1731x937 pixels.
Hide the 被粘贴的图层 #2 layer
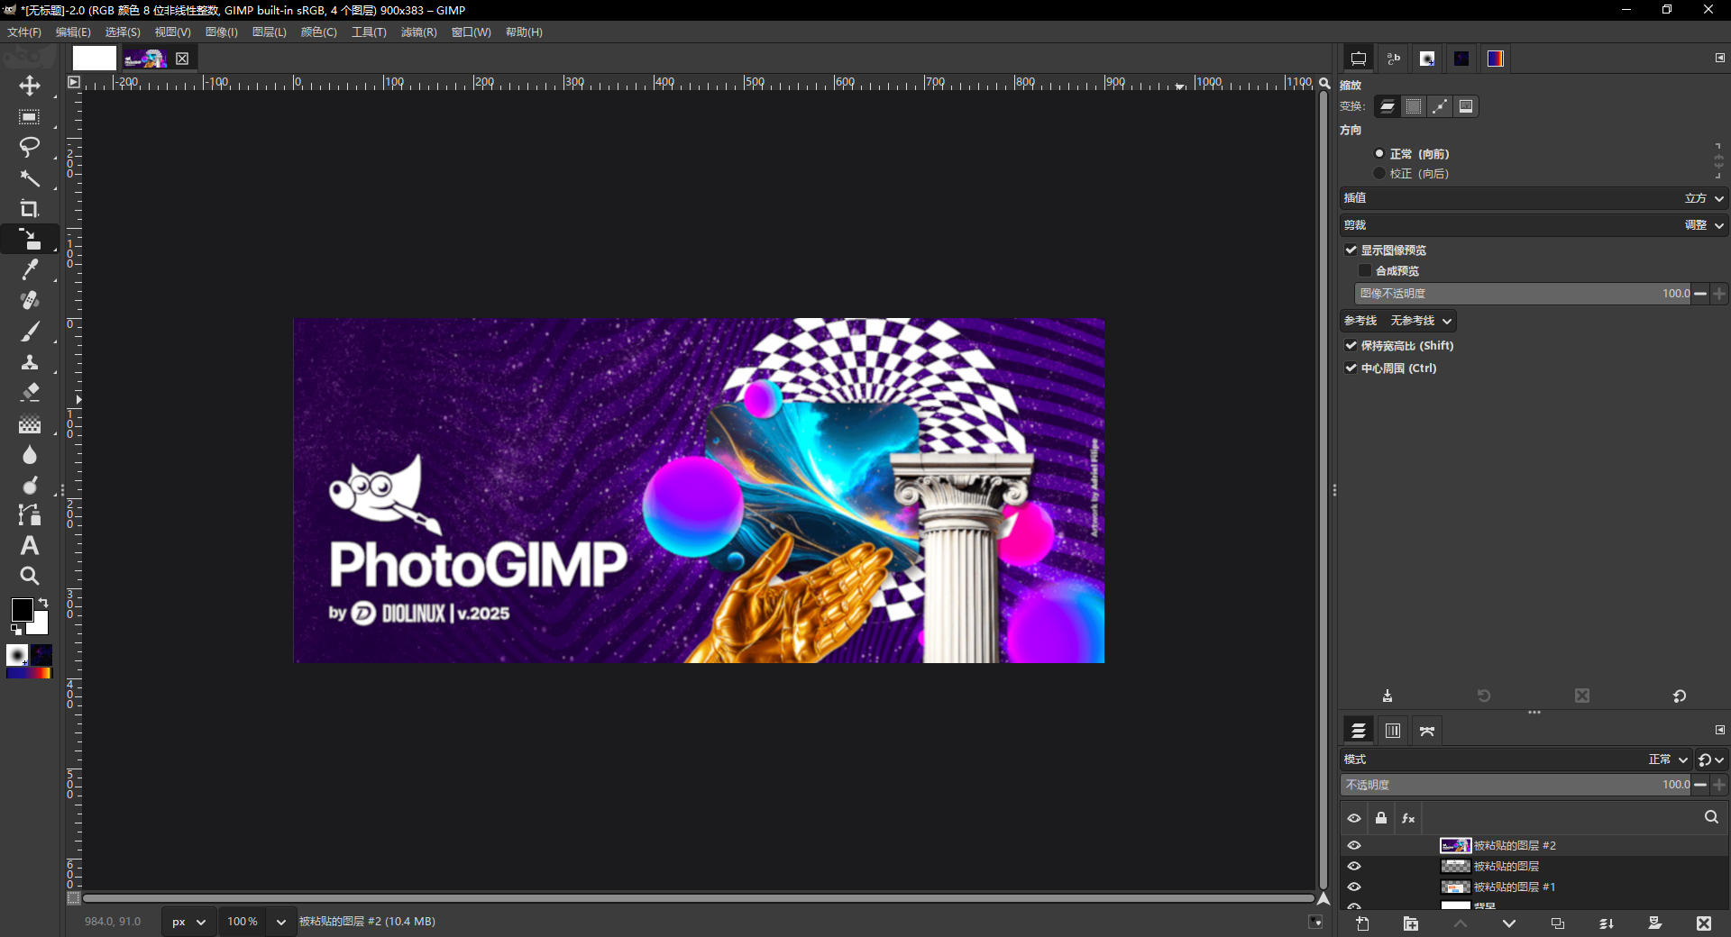(x=1354, y=845)
